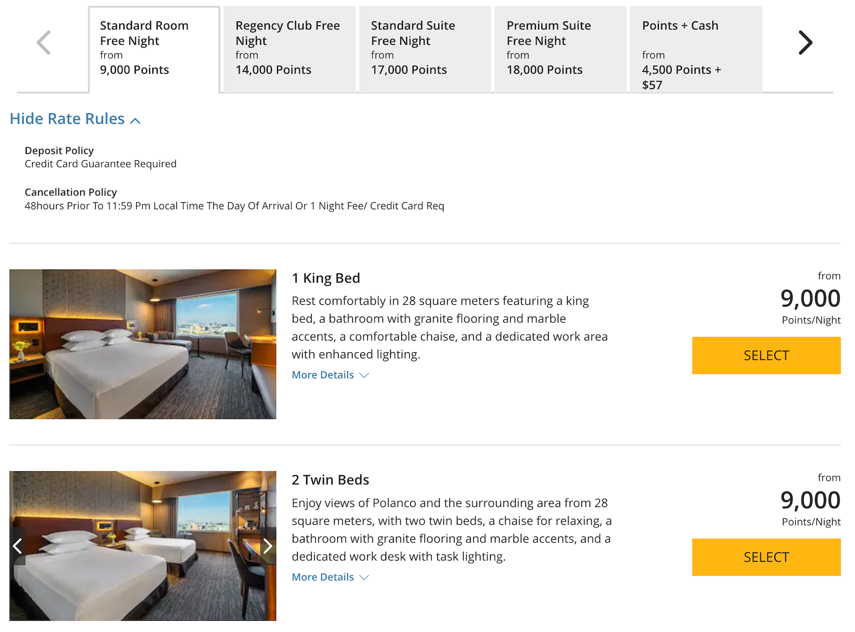Open the 1 King Bed room photo
The image size is (855, 632).
[143, 344]
